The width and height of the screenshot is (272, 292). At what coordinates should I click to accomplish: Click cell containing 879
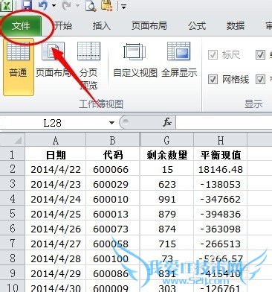[x=166, y=214]
